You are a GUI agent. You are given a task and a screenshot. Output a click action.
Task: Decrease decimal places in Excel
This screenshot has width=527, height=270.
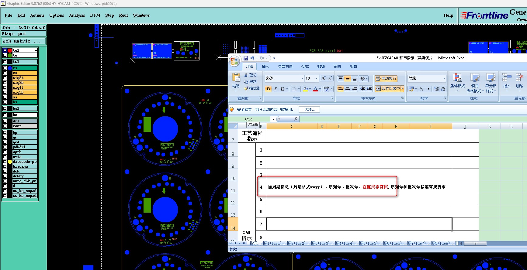tap(443, 89)
